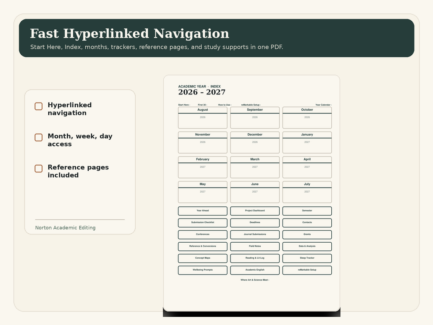Select the Data & Analysis button
The height and width of the screenshot is (325, 433).
[x=307, y=247]
